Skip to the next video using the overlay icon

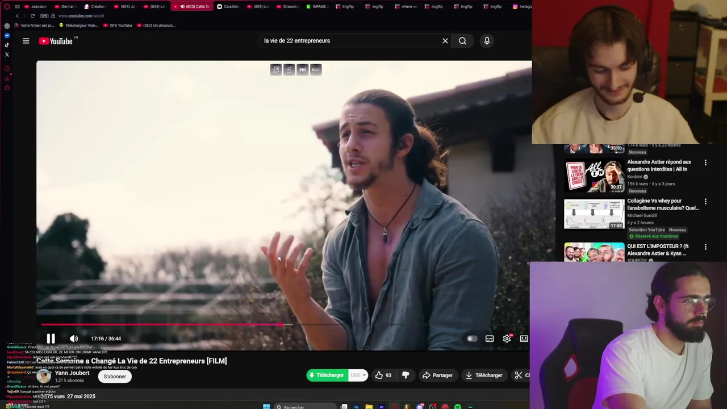click(x=302, y=70)
